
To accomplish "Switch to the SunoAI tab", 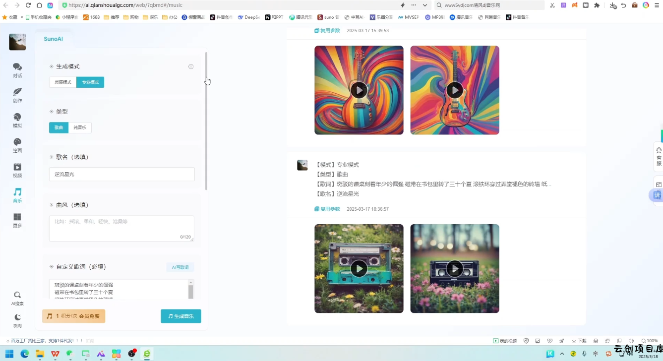I will (53, 39).
